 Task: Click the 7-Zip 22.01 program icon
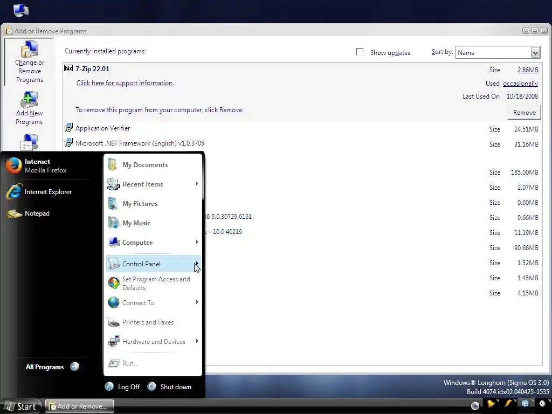[68, 68]
